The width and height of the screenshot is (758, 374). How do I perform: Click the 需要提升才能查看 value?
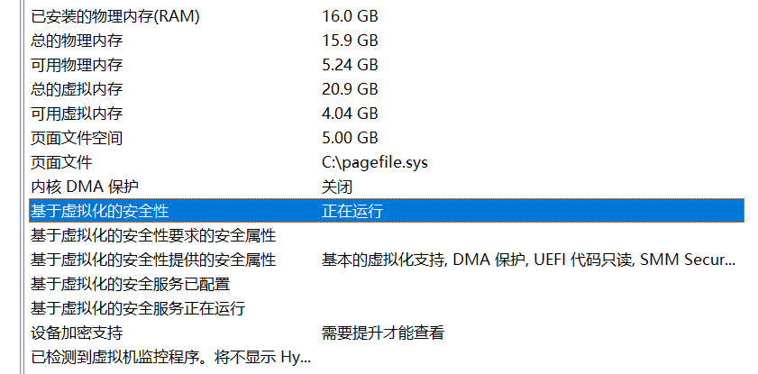tap(383, 333)
